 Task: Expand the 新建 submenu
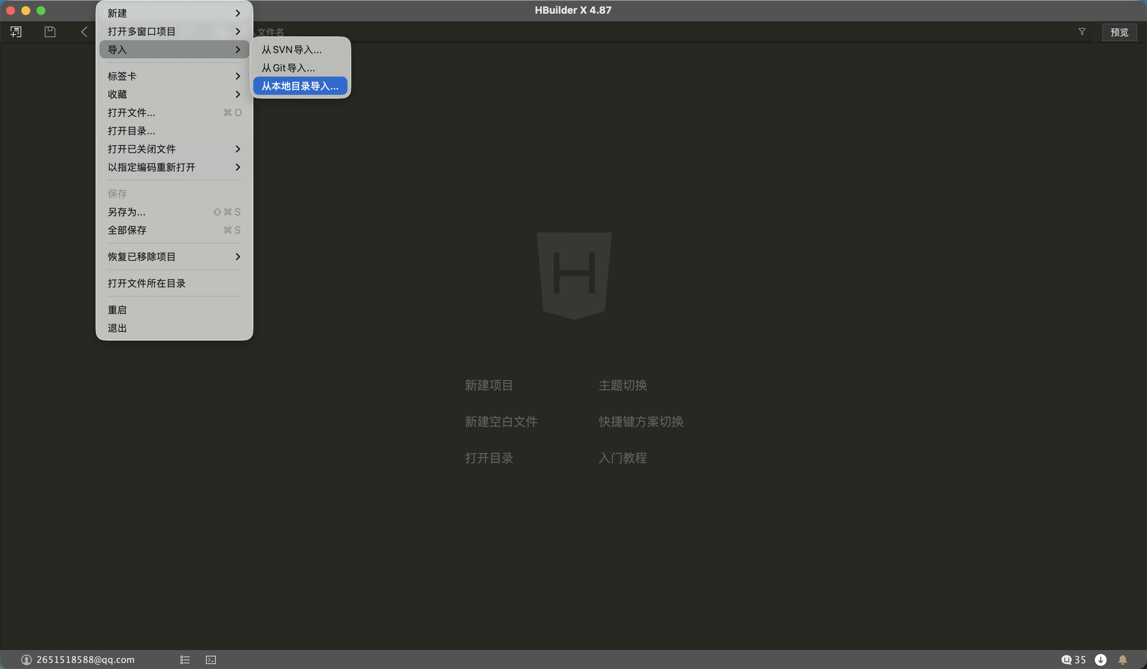[x=174, y=13]
